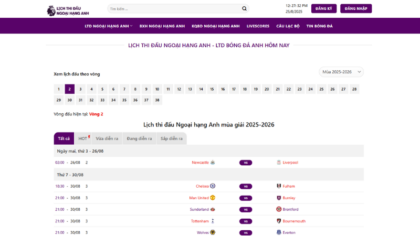Select round 19
Viewport: 420px width, 236px height.
[x=256, y=89]
